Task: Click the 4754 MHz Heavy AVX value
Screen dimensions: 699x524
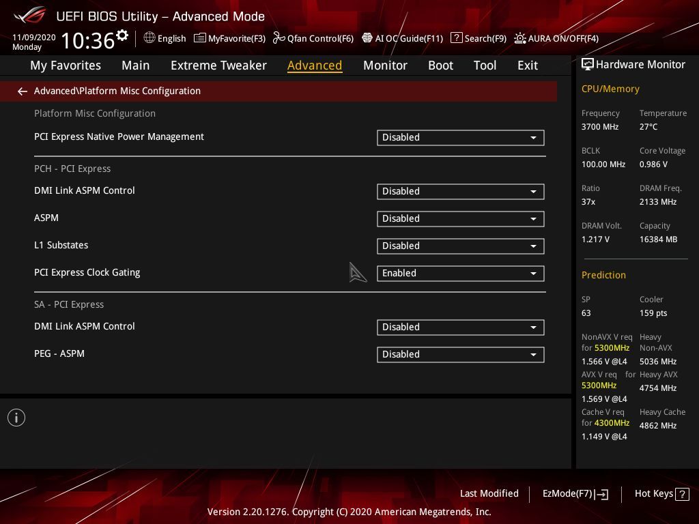Action: pos(658,388)
